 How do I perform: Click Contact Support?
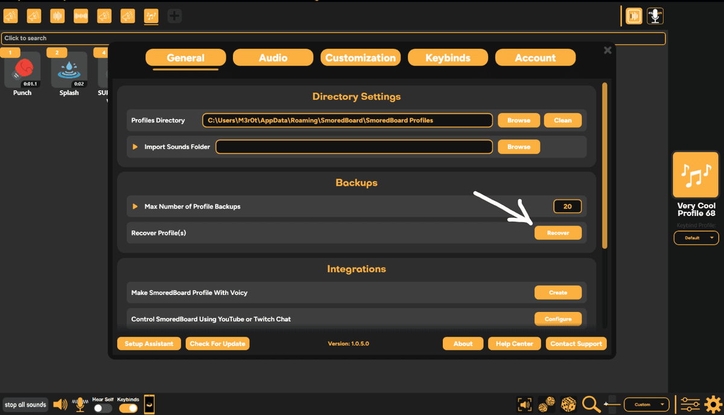coord(576,344)
